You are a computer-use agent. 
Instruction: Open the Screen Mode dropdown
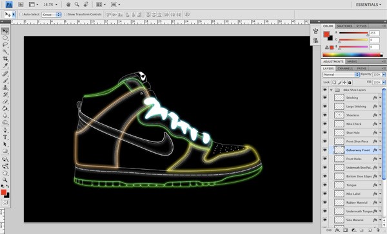[115, 4]
